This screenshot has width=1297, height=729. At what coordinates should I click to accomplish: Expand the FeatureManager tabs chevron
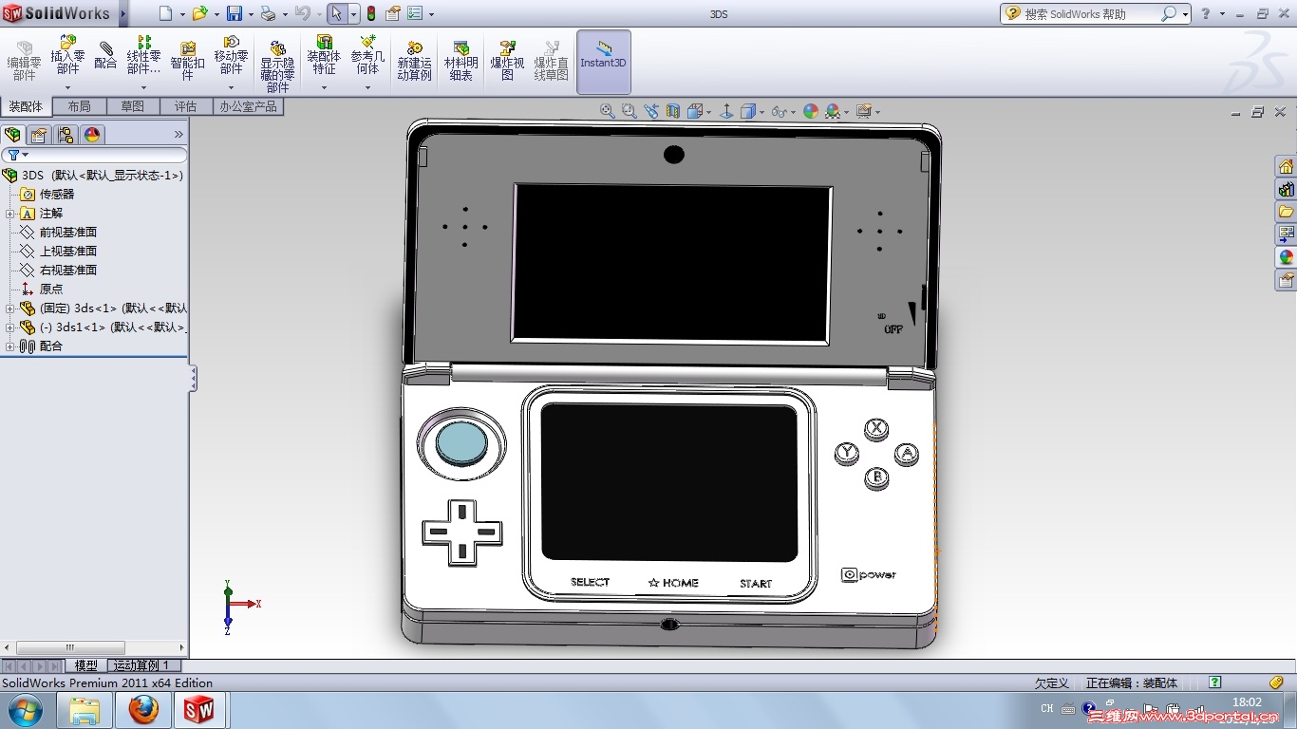[179, 135]
